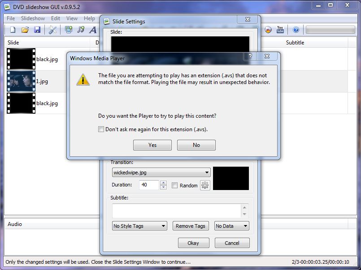Select the 1.jpg slide thumbnail
Viewport: 361px width, 270px height.
click(x=21, y=81)
